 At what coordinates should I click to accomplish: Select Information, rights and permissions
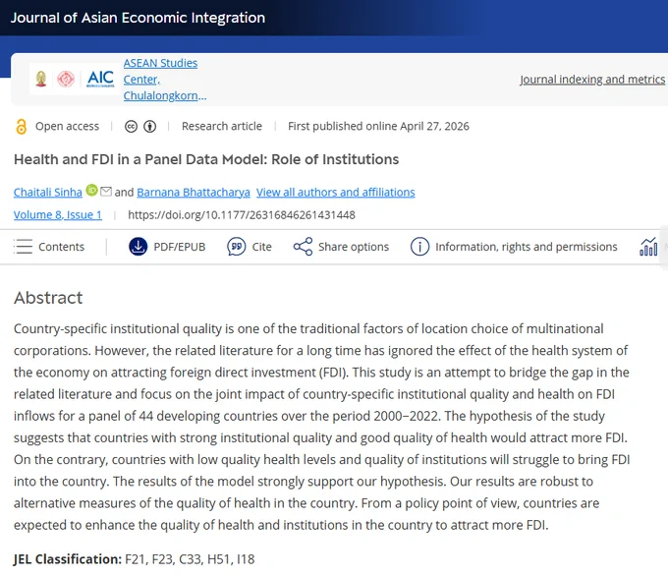coord(527,247)
